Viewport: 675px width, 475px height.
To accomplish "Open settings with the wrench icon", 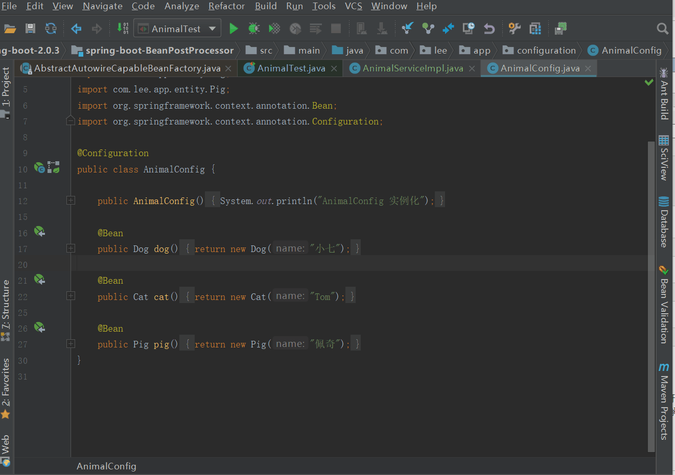I will (x=515, y=29).
